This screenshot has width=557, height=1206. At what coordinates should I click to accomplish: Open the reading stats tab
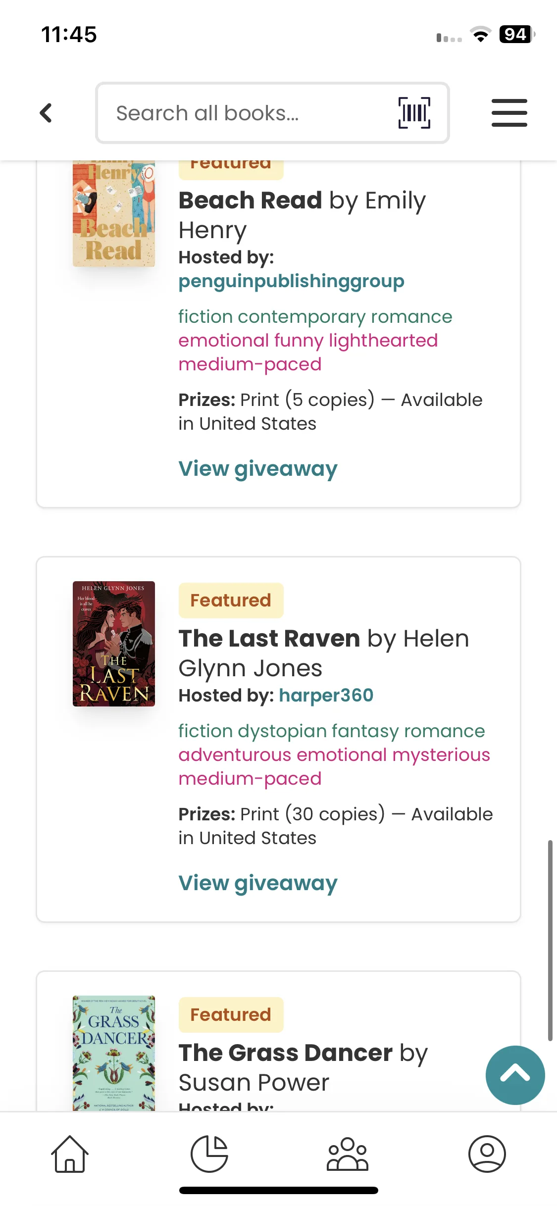point(209,1154)
